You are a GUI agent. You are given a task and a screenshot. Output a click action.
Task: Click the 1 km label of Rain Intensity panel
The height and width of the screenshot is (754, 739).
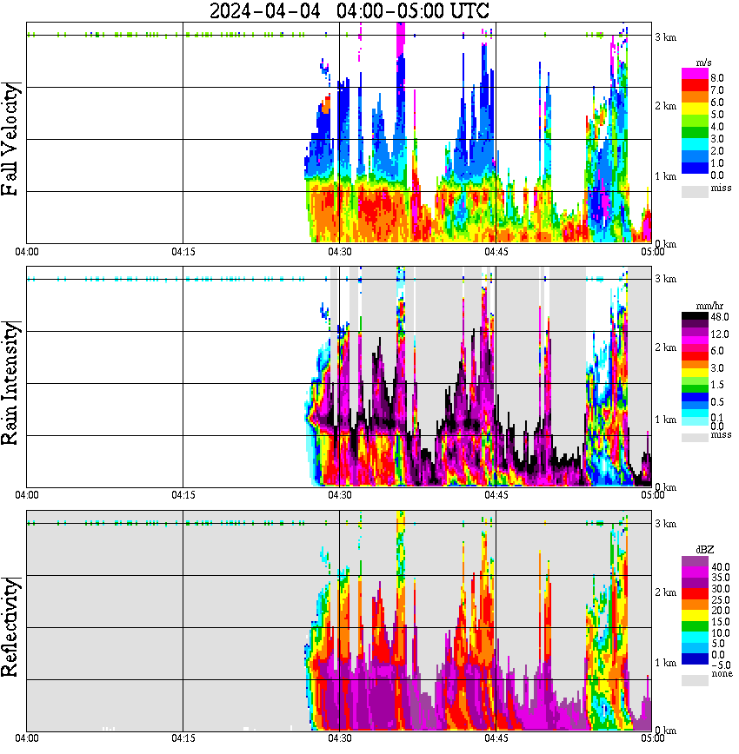[x=666, y=420]
